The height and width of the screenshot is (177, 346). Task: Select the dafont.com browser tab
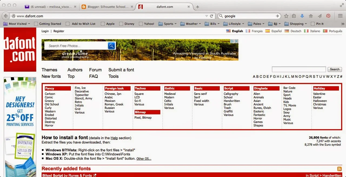pos(164,7)
